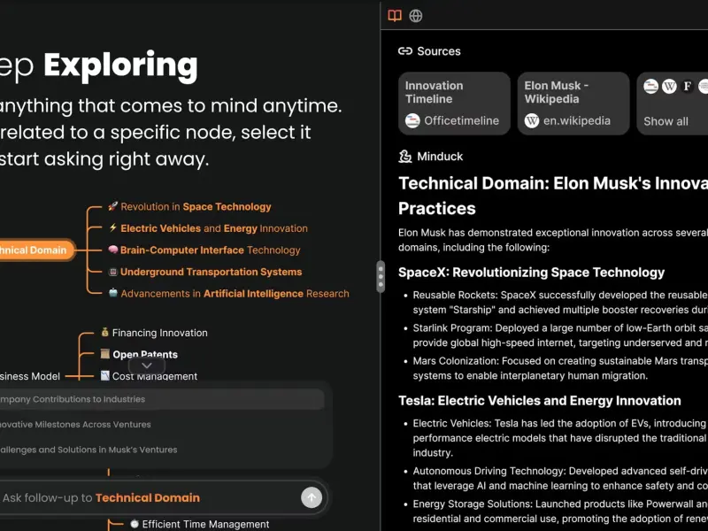Focus the Ask follow-up input field
The height and width of the screenshot is (531, 708).
click(149, 497)
